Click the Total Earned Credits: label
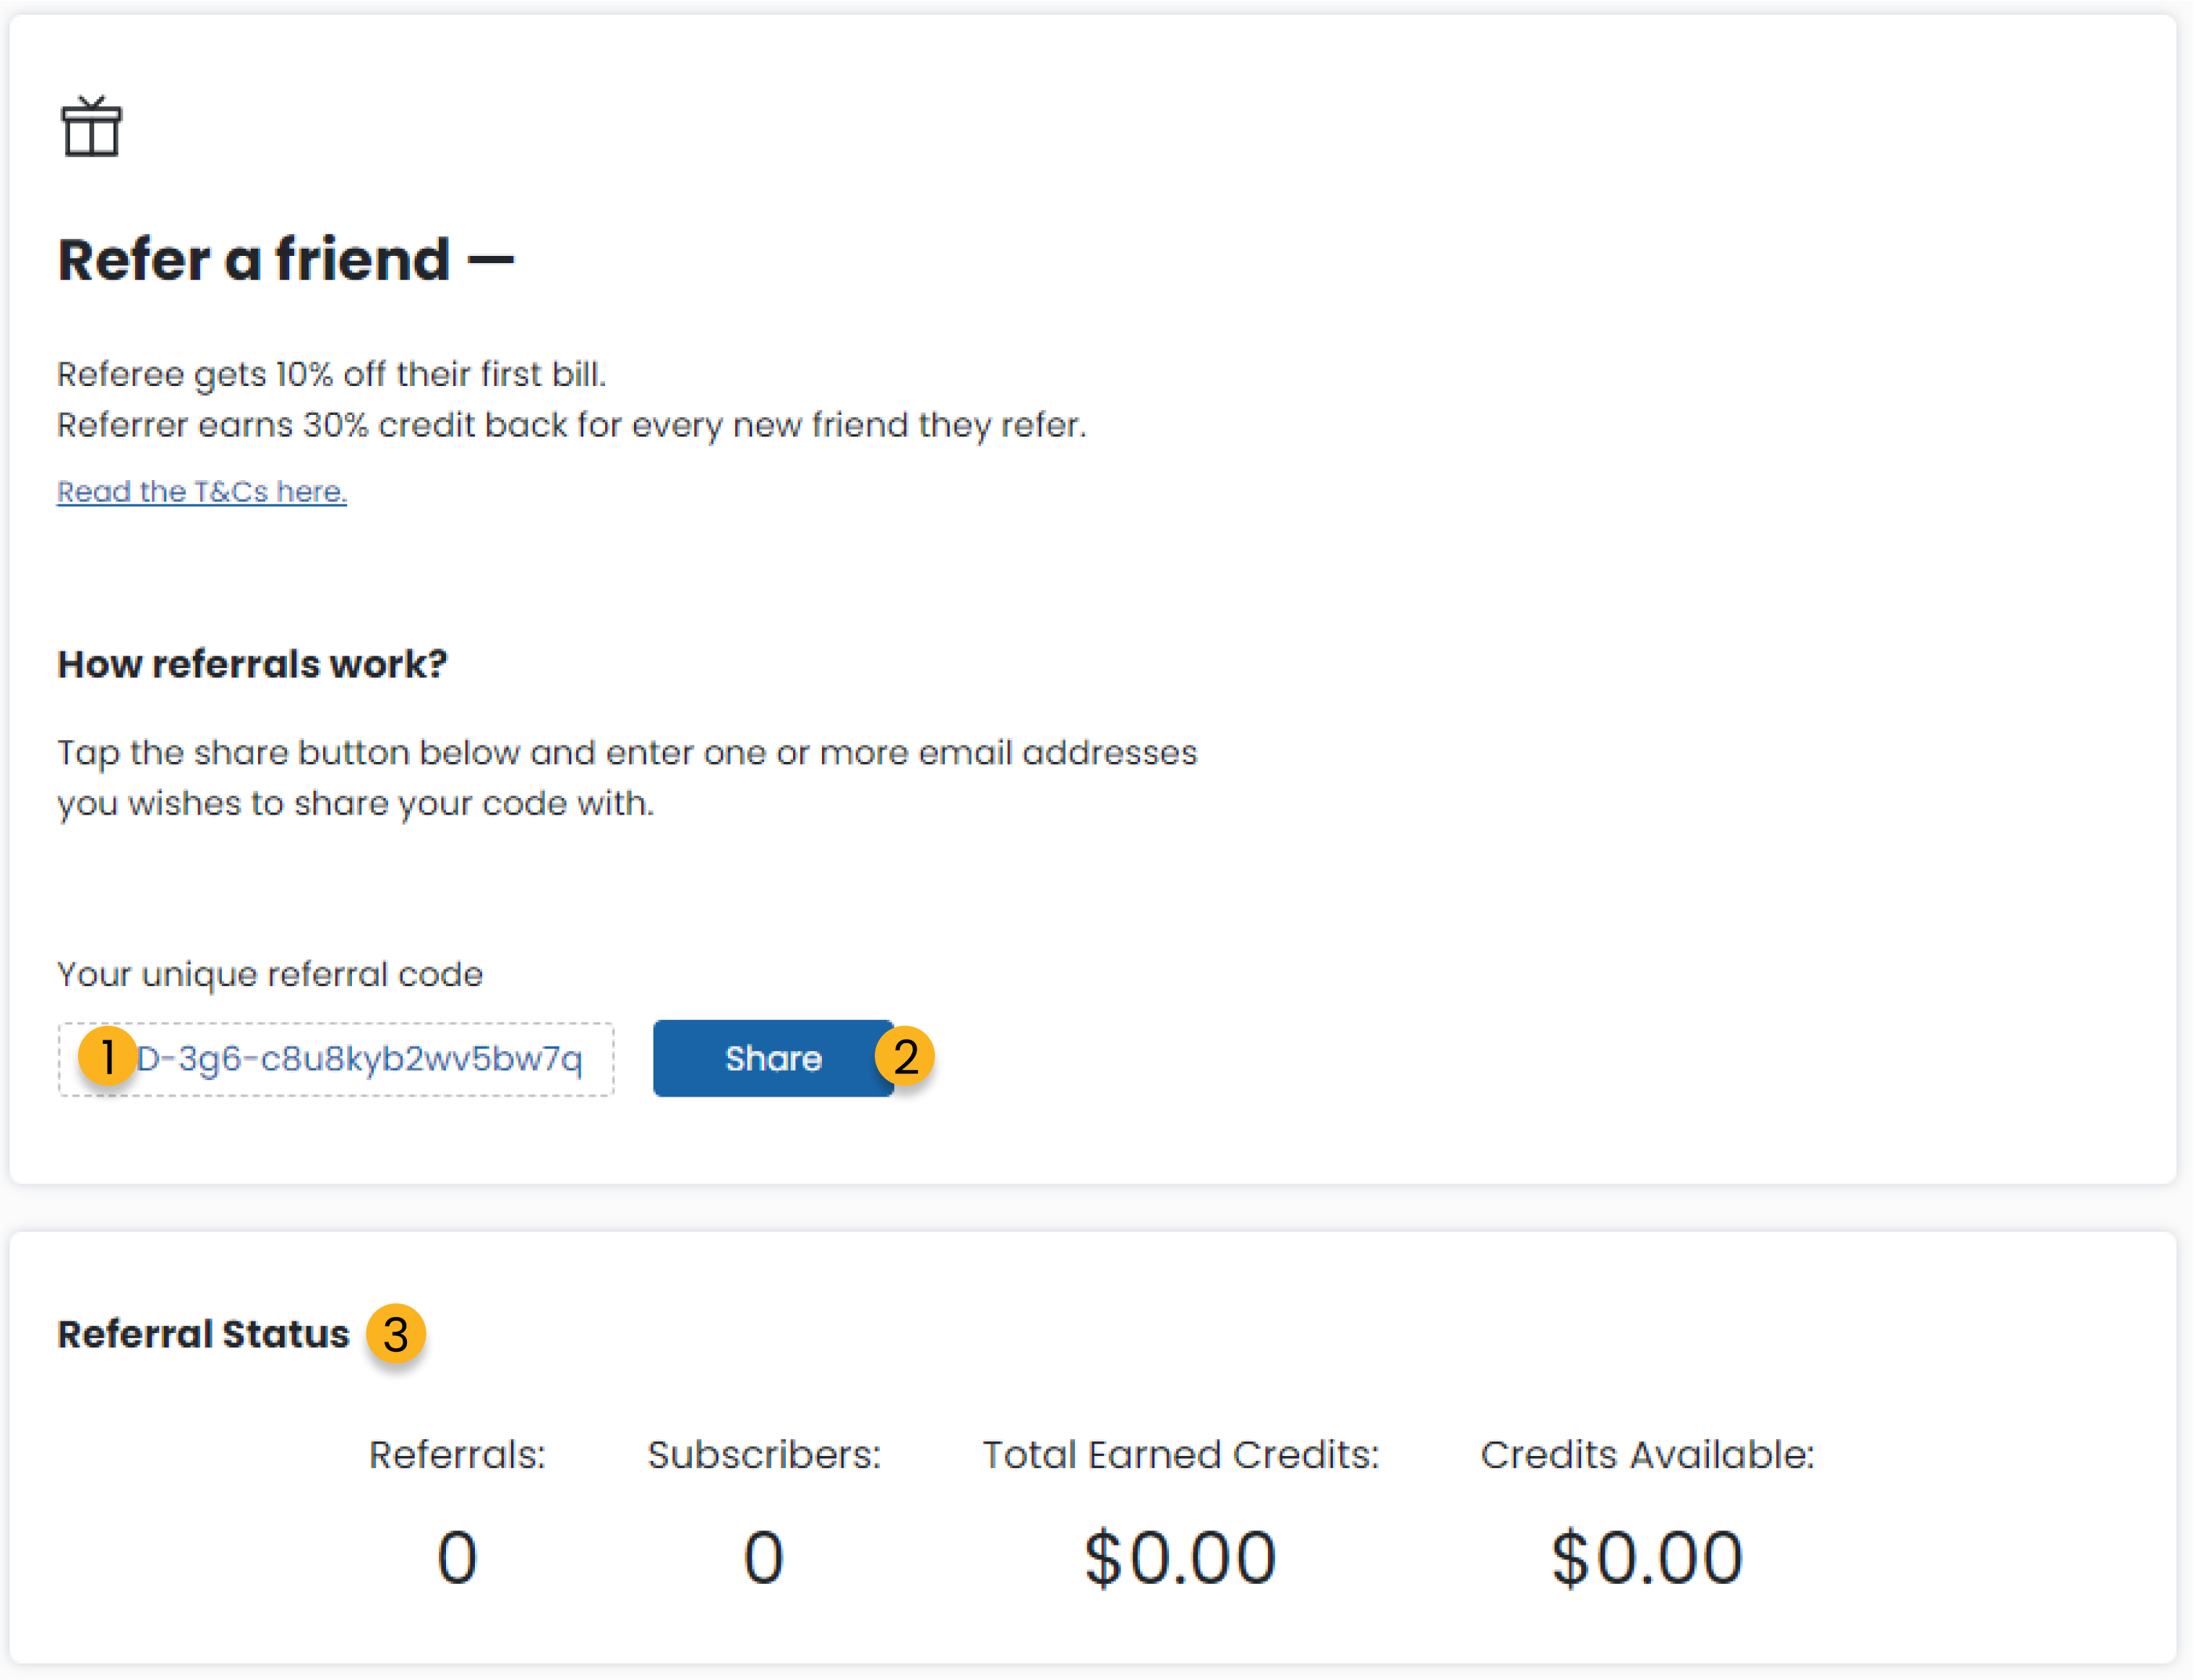The height and width of the screenshot is (1680, 2194). [1180, 1454]
